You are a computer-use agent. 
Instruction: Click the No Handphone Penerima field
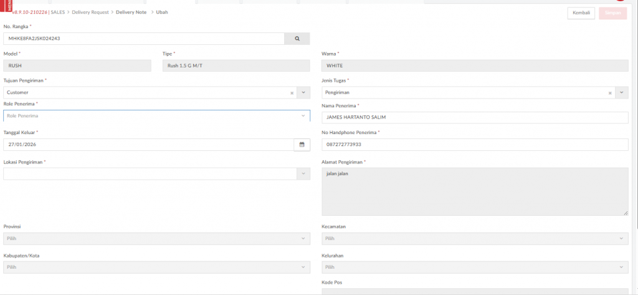tap(475, 145)
